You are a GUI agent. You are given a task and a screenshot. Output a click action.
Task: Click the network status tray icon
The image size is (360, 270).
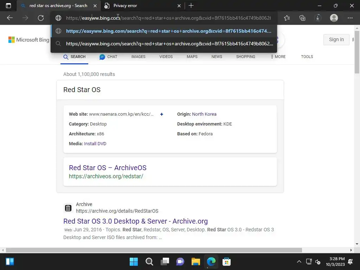[309, 262]
